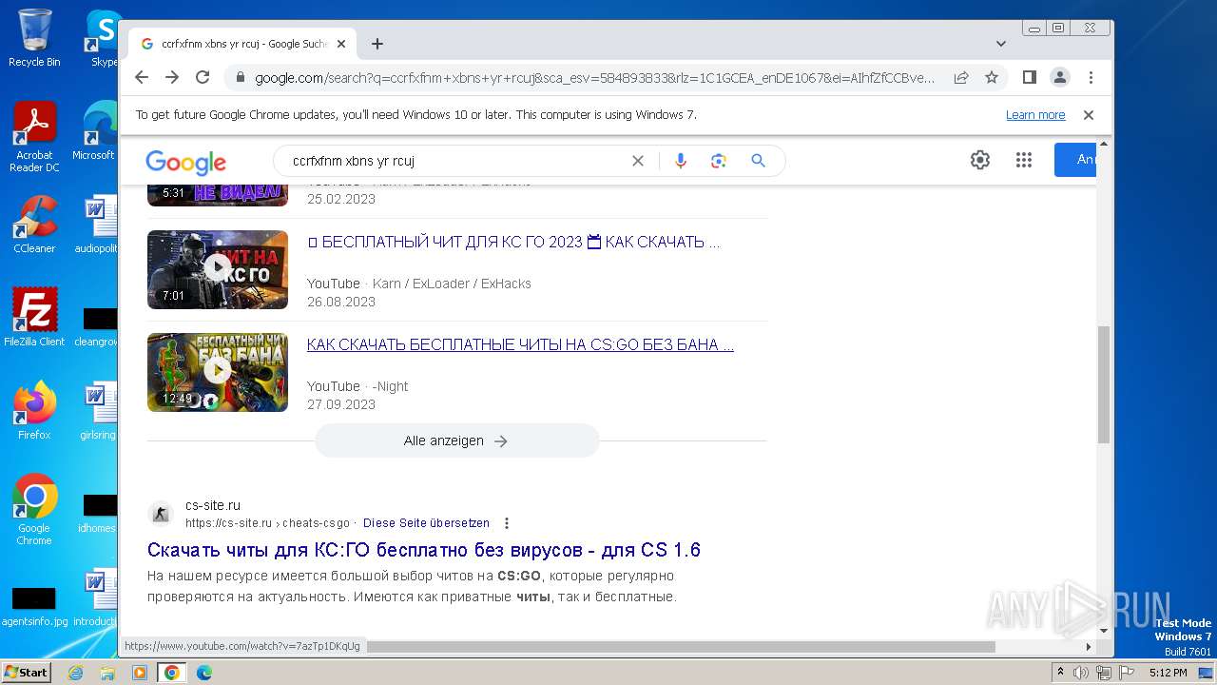Submit search with magnifier icon
The width and height of the screenshot is (1217, 685).
click(758, 161)
